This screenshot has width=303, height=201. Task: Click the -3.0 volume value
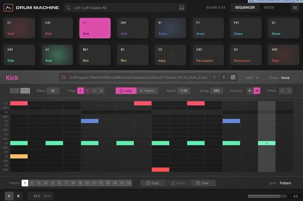pyautogui.click(x=295, y=196)
